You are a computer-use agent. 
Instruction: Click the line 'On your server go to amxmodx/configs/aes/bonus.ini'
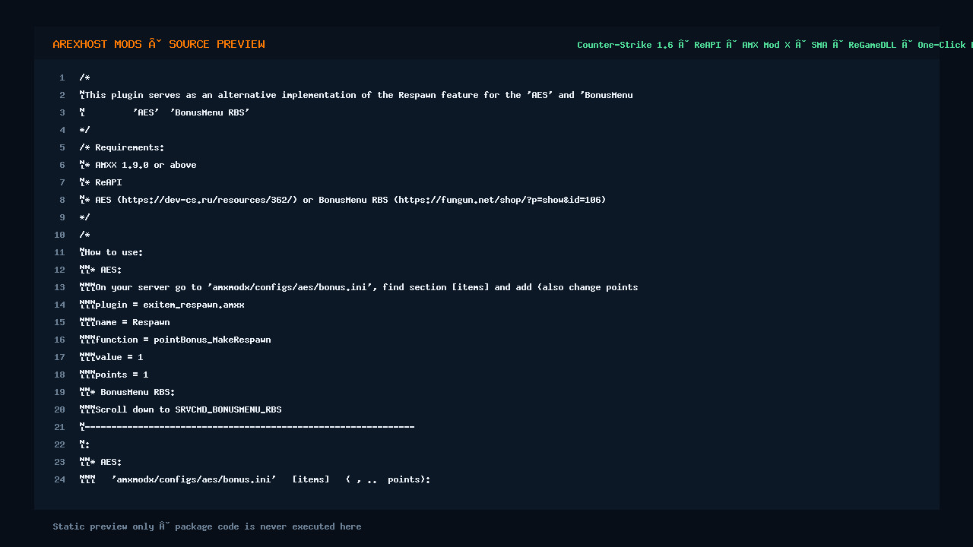(358, 287)
